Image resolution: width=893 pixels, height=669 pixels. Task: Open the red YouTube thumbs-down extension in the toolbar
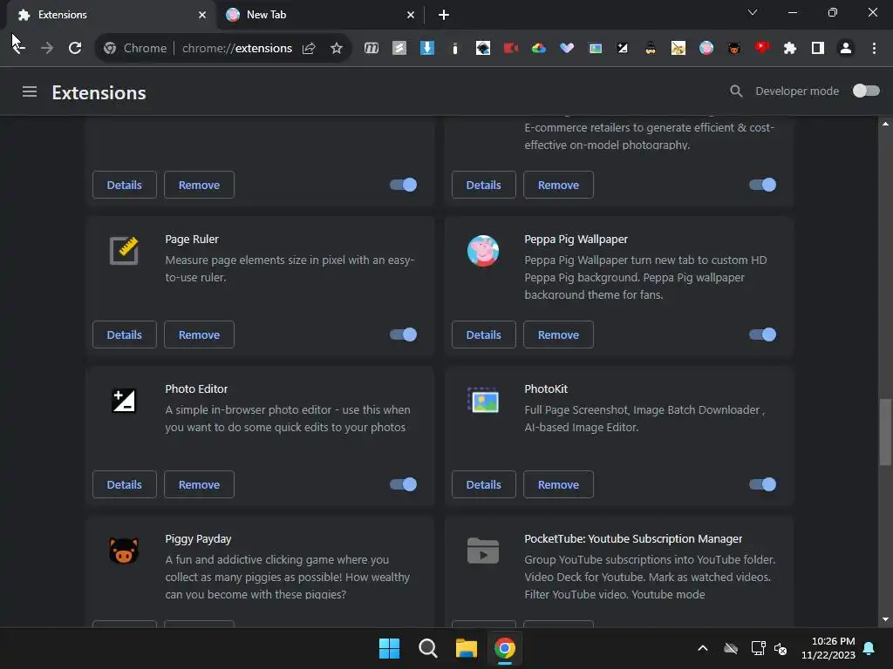point(762,48)
